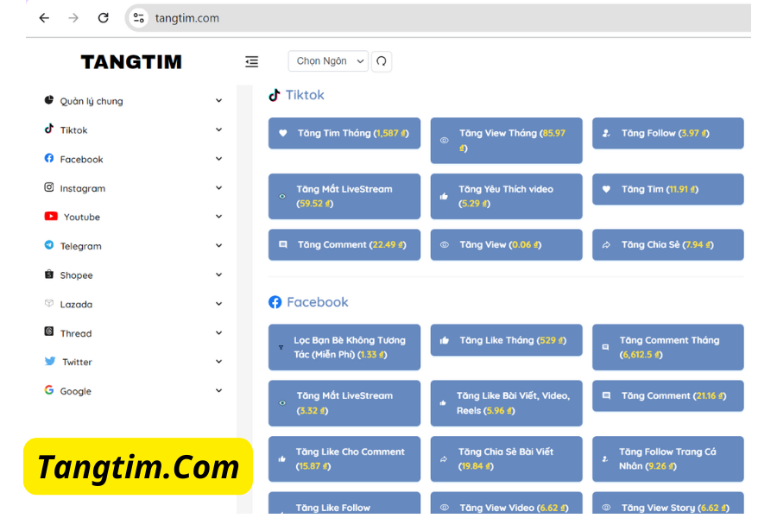777x518 pixels.
Task: Select Tăng View Video (6.62 ₫)
Action: [x=507, y=503]
